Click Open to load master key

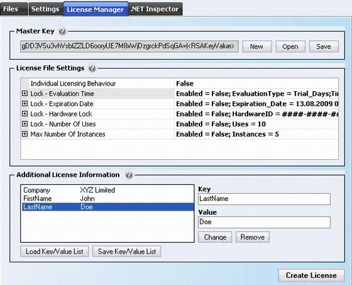coord(290,47)
